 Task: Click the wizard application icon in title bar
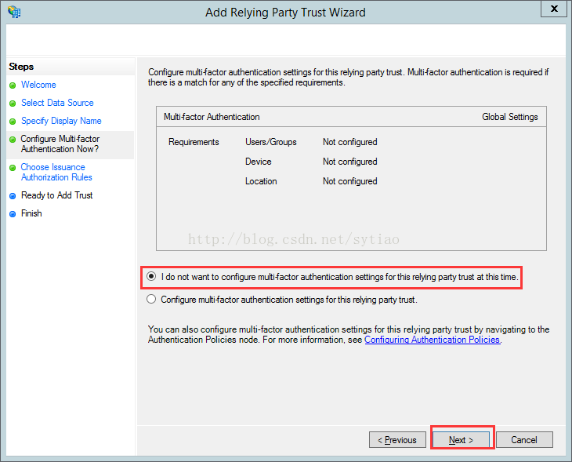tap(14, 12)
